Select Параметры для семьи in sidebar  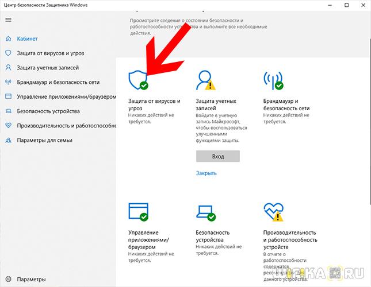45,140
